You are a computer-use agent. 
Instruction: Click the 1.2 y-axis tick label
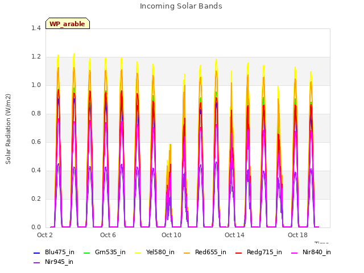36,57
